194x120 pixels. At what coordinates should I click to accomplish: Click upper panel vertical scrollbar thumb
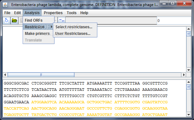tap(189, 34)
